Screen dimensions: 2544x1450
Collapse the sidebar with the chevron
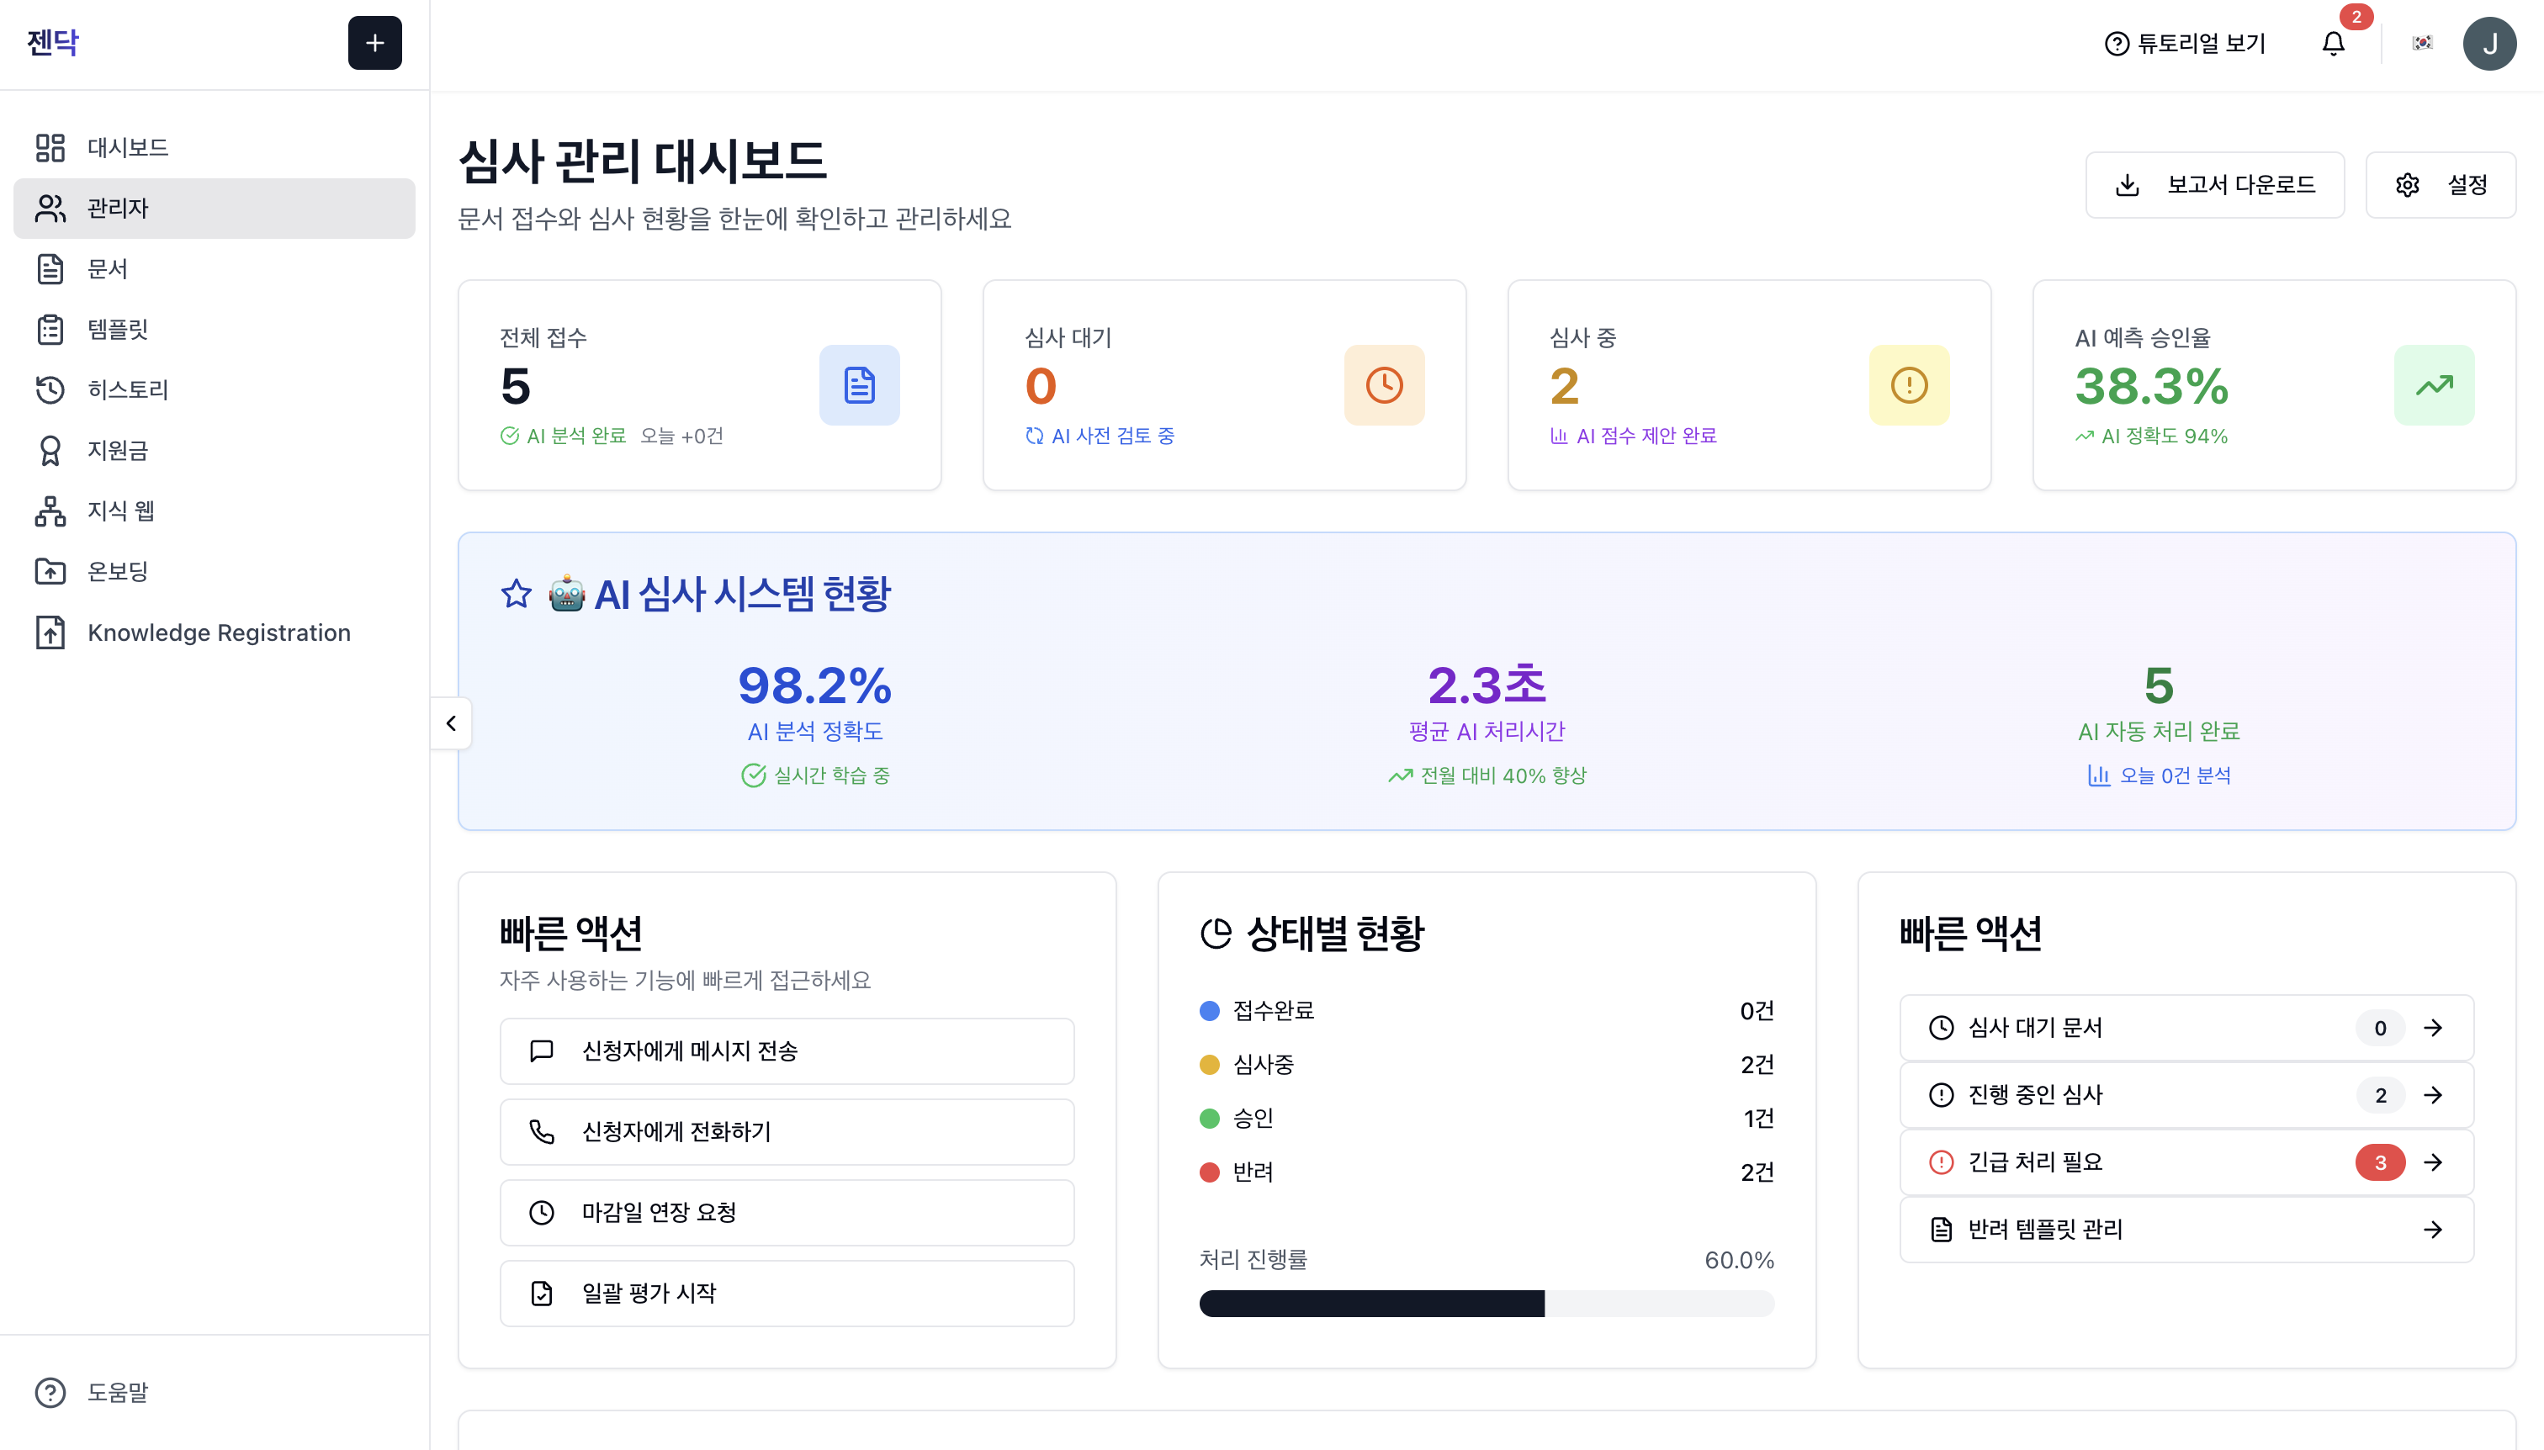pos(451,723)
